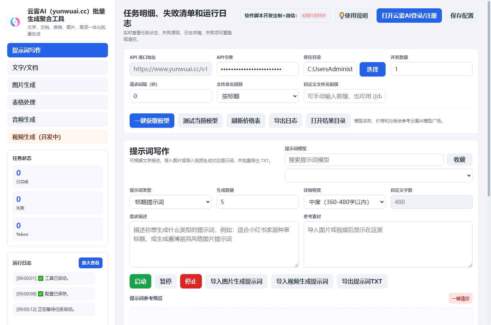The height and width of the screenshot is (325, 491).
Task: Click the 测试当前模型 button
Action: click(200, 121)
